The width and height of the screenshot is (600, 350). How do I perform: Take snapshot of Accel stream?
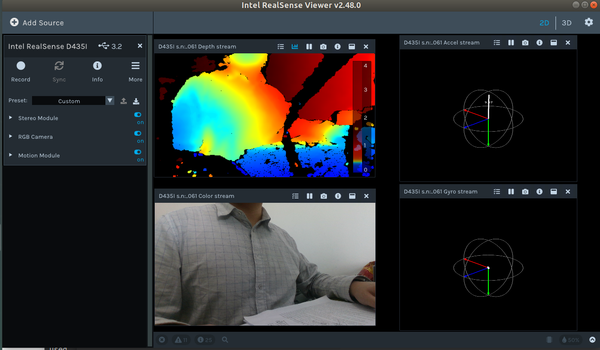(x=525, y=43)
